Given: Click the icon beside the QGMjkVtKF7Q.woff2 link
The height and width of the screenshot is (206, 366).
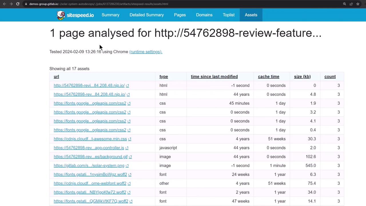Looking at the screenshot, I should point(131,201).
